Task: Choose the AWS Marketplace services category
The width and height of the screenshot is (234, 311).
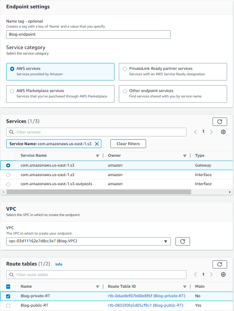Action: 12,91
